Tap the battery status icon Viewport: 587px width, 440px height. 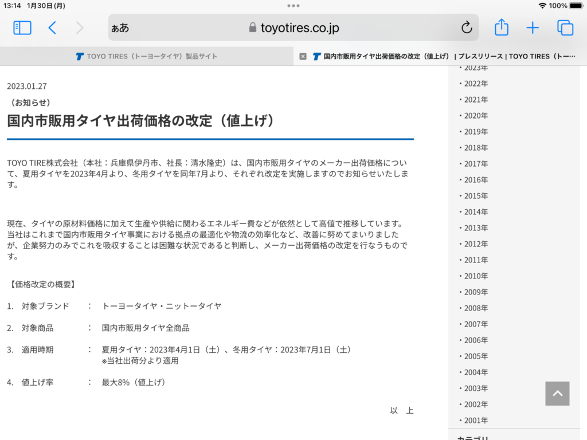(576, 6)
